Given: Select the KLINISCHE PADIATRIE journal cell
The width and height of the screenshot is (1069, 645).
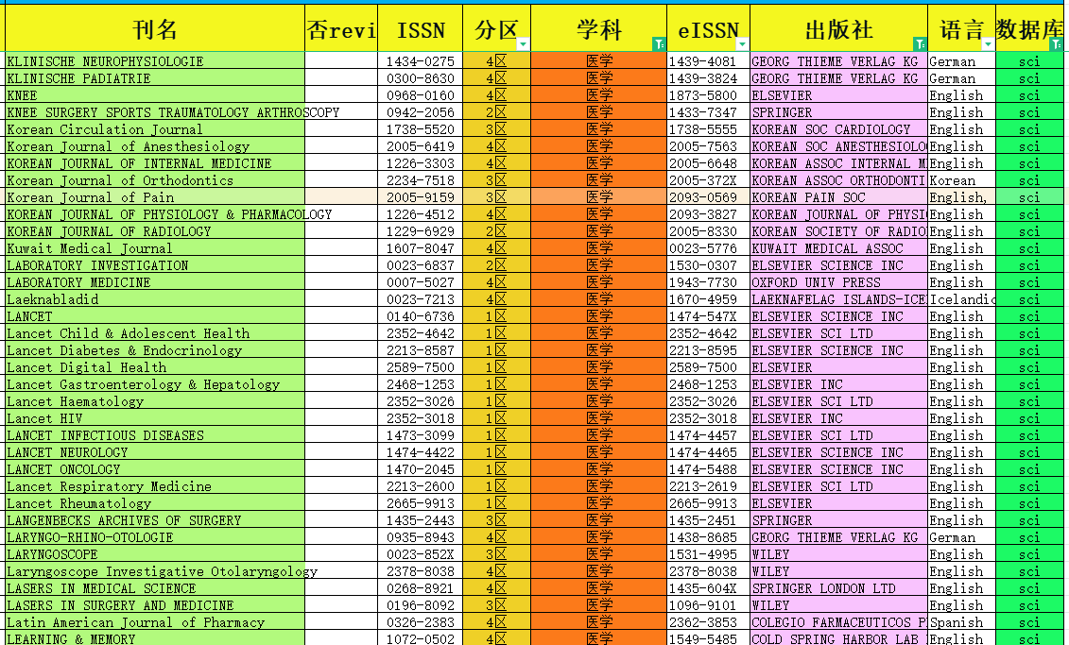Looking at the screenshot, I should coord(155,78).
